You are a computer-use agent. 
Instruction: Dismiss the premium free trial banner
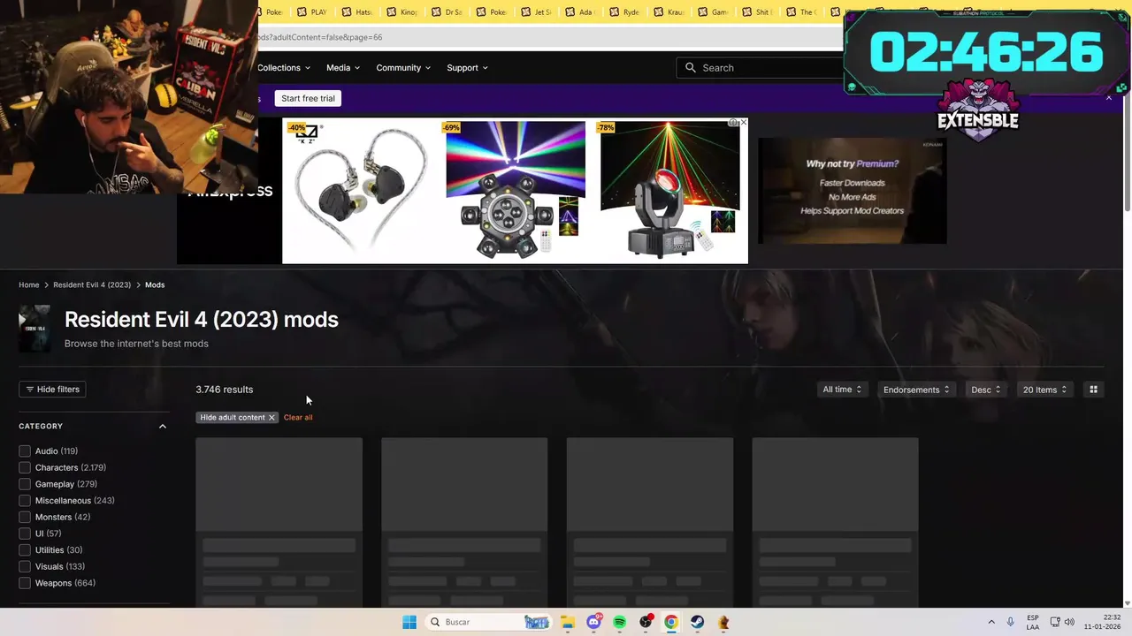pyautogui.click(x=1109, y=98)
